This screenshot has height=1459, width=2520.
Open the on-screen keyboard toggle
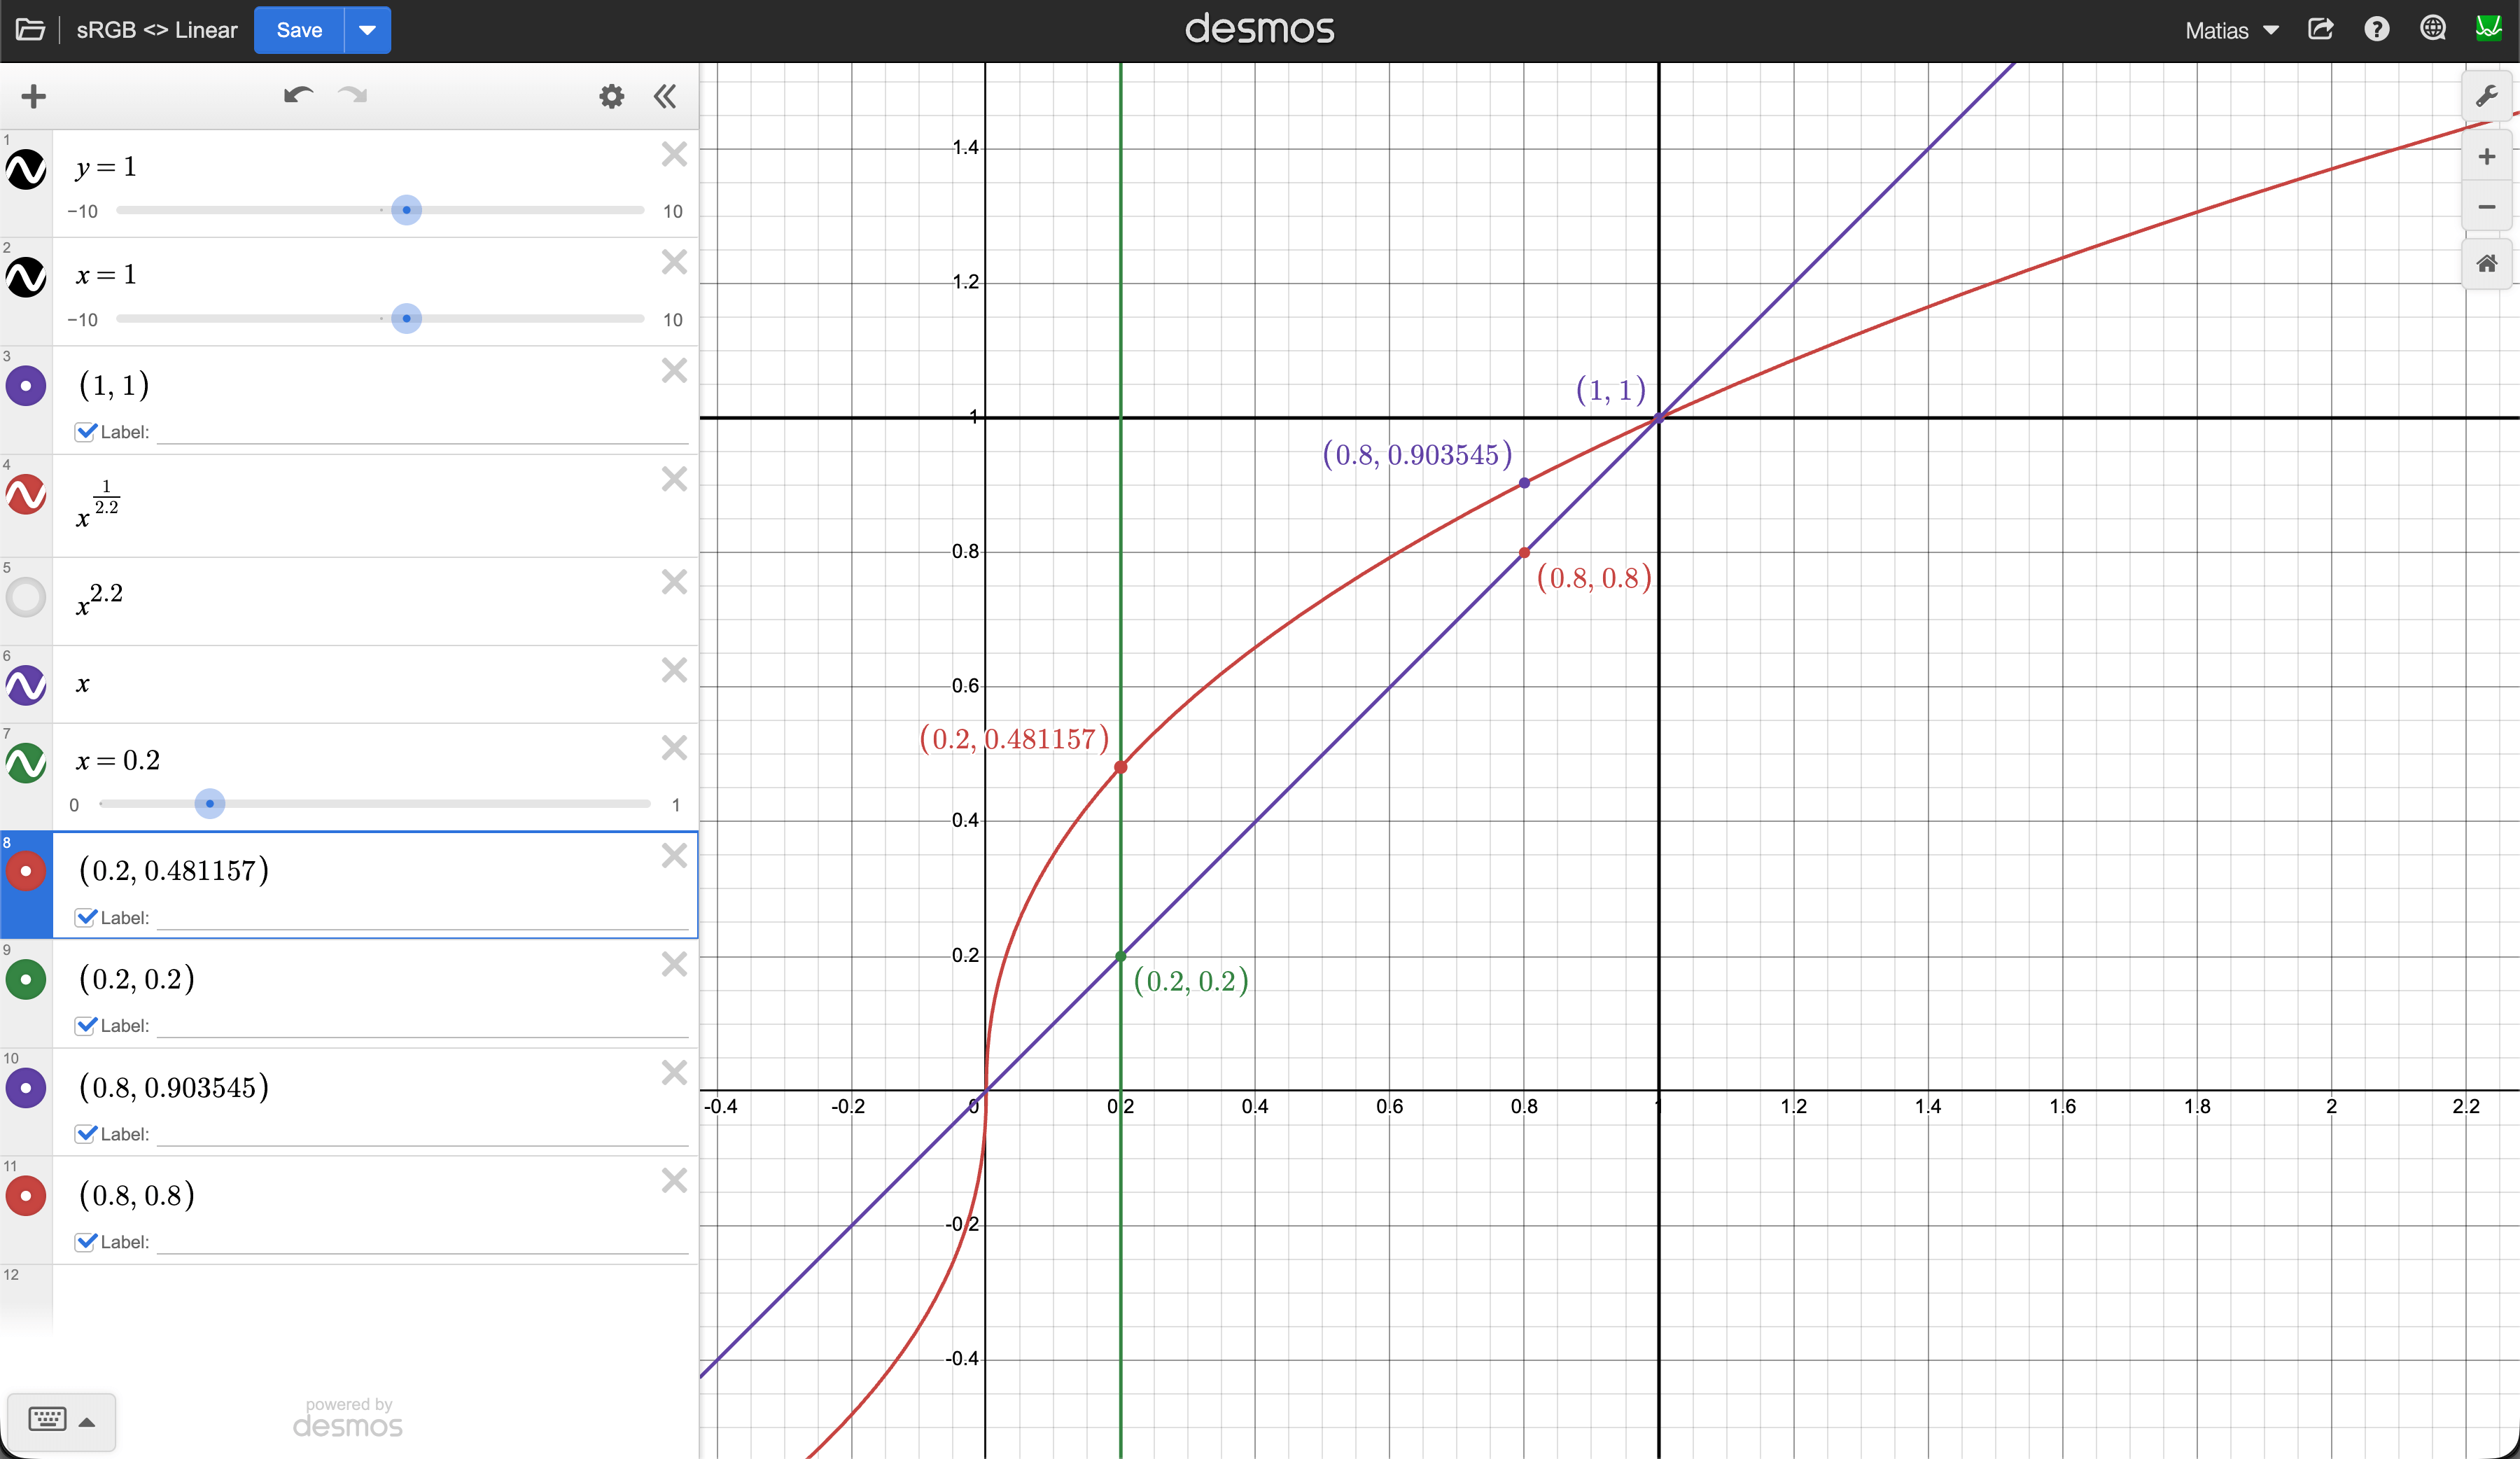pyautogui.click(x=48, y=1419)
